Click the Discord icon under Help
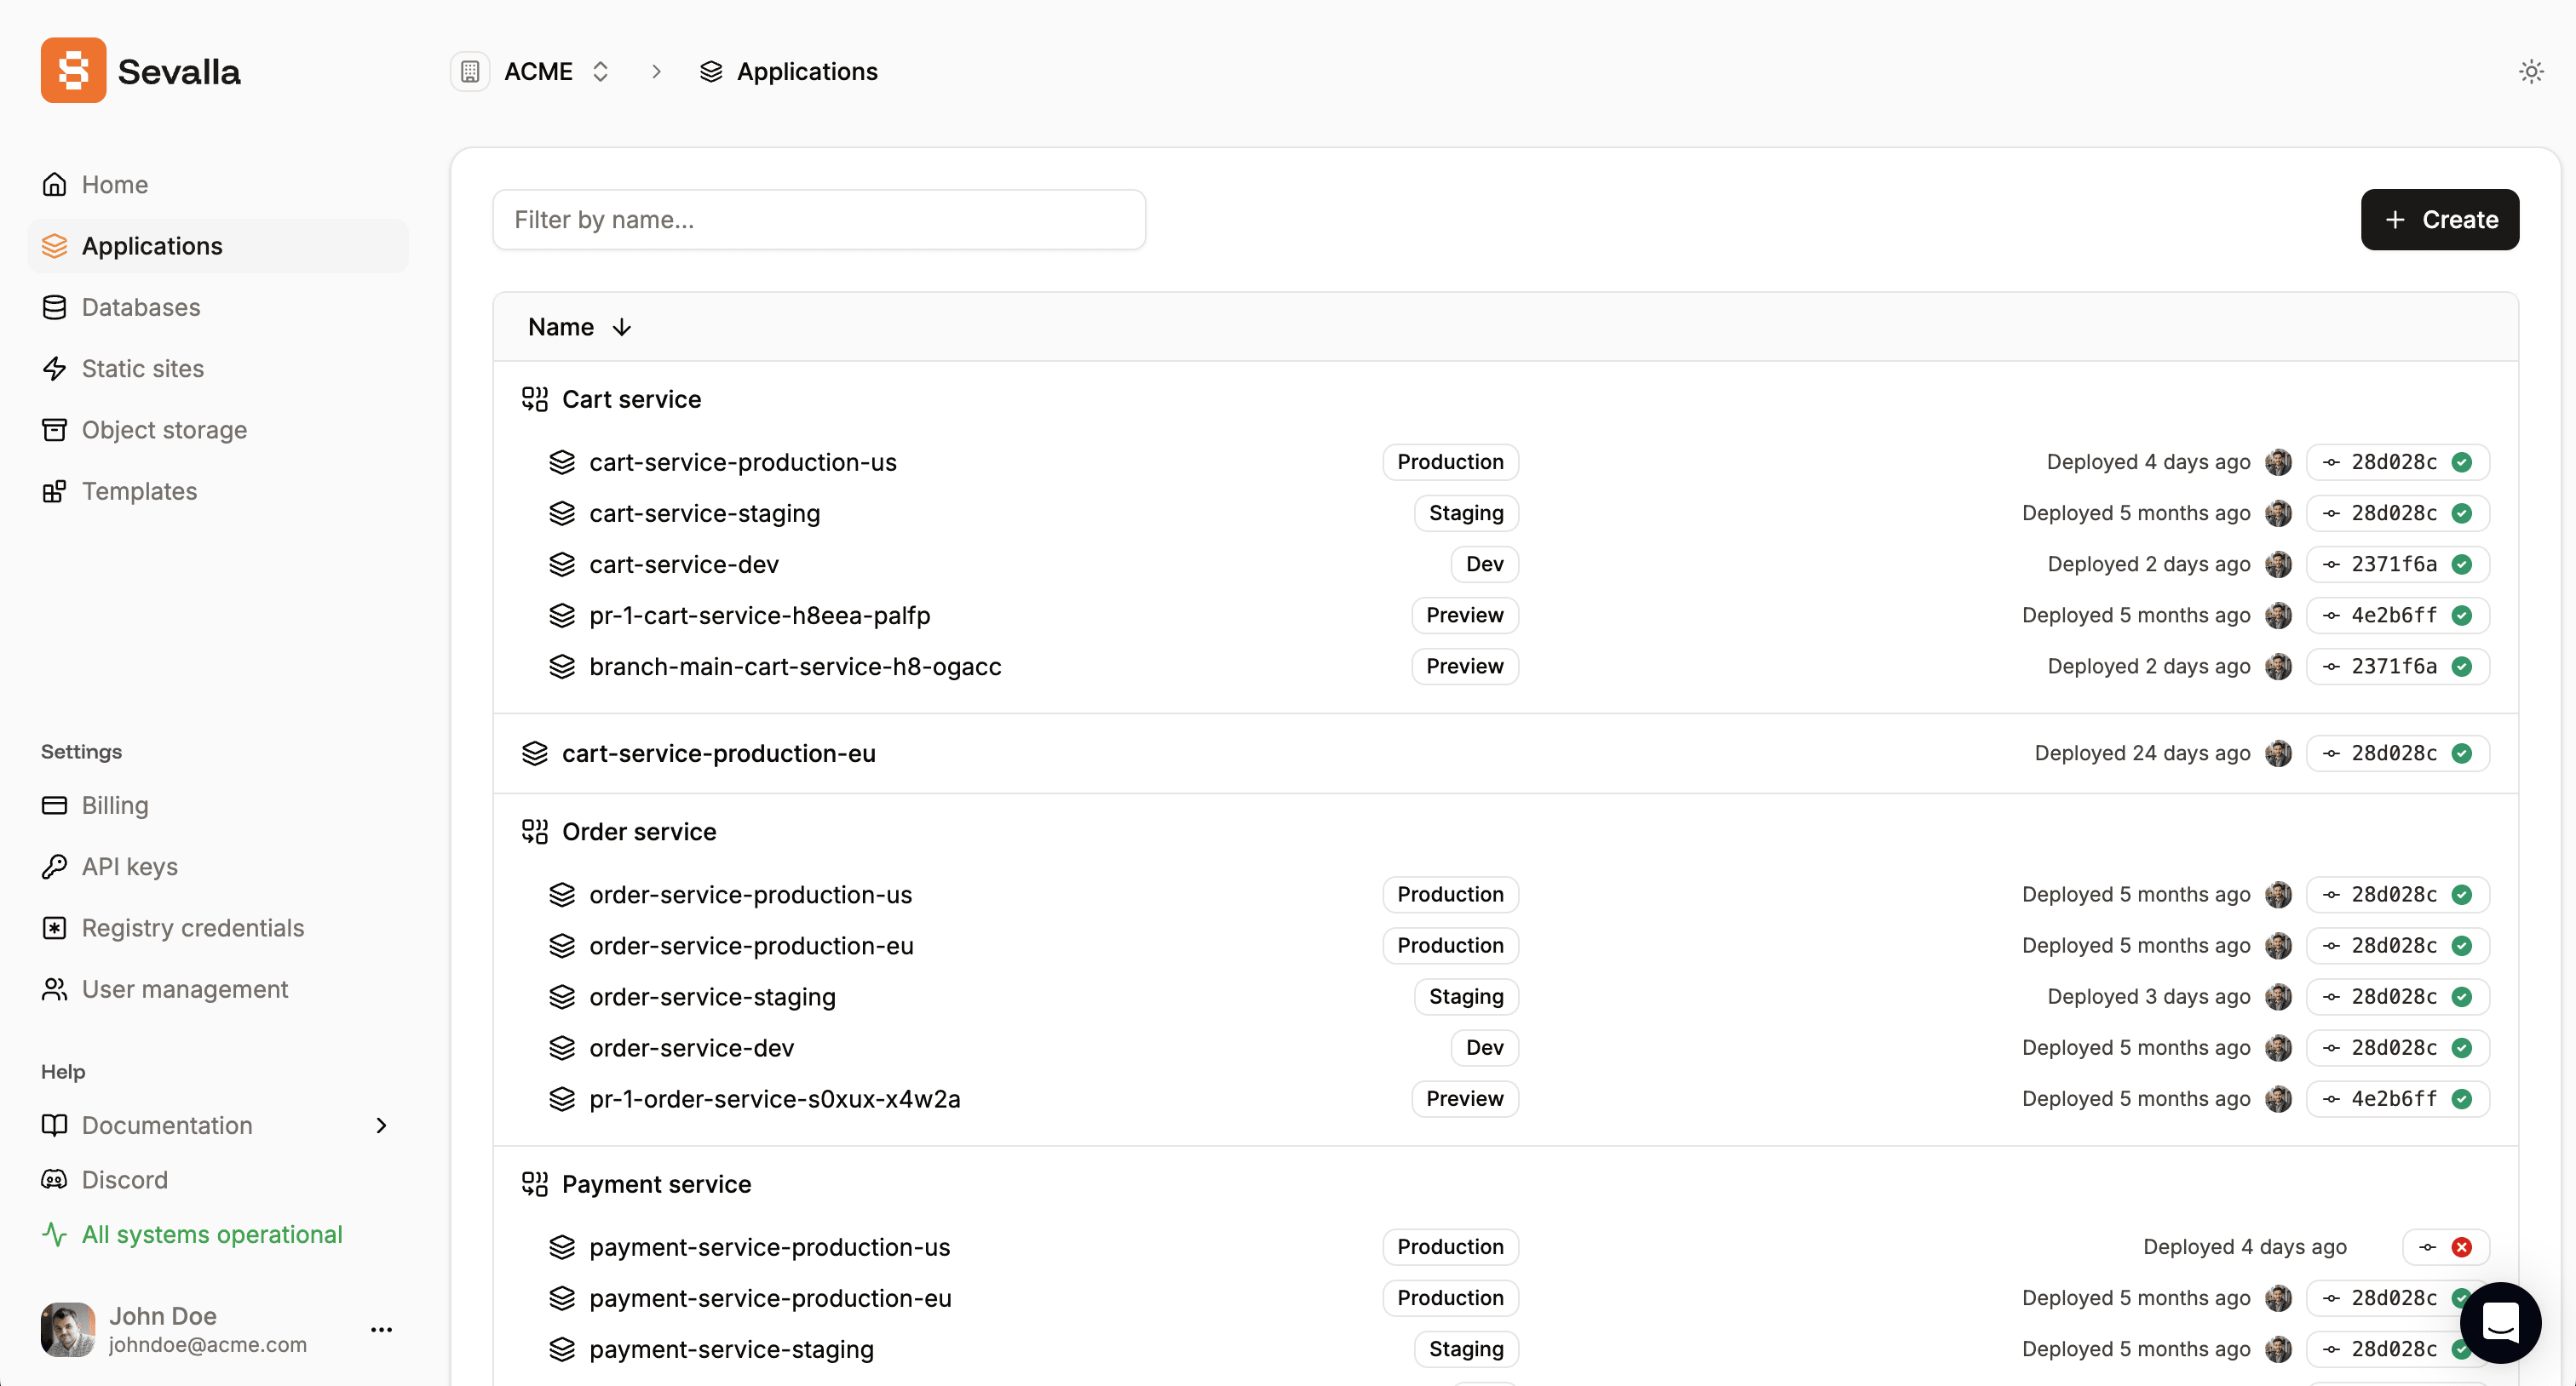Image resolution: width=2576 pixels, height=1386 pixels. click(x=55, y=1179)
